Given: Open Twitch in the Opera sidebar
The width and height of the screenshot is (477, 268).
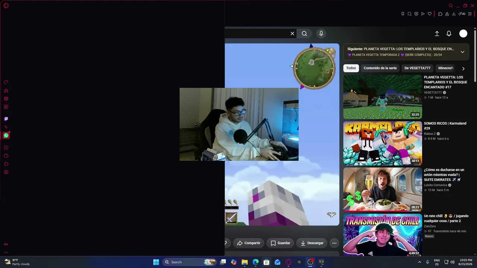Looking at the screenshot, I should [x=6, y=119].
